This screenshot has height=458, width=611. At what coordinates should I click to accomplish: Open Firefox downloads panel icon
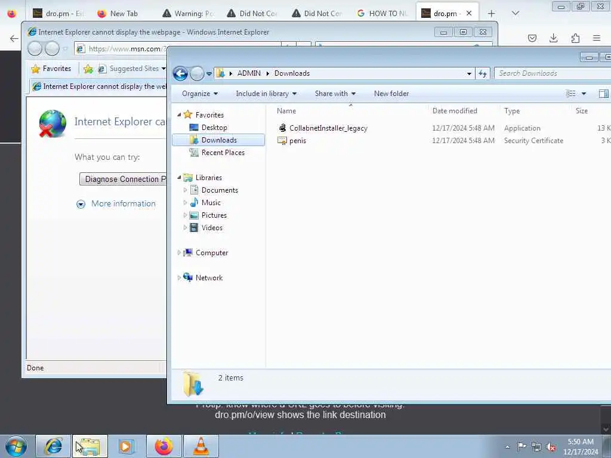point(553,38)
